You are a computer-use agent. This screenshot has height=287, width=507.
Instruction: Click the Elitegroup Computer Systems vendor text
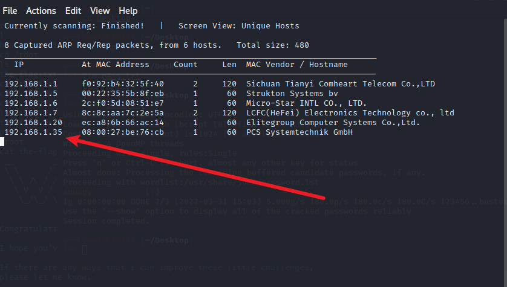click(333, 123)
